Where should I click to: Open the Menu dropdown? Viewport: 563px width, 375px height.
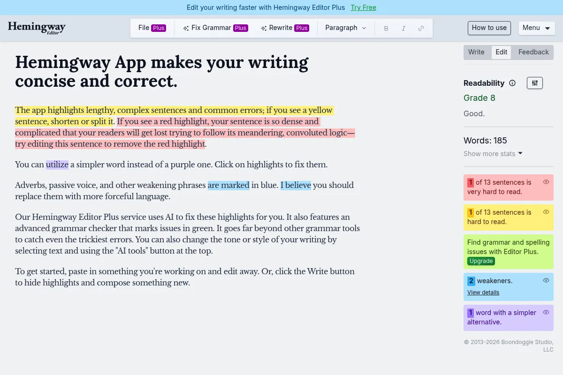(x=537, y=28)
